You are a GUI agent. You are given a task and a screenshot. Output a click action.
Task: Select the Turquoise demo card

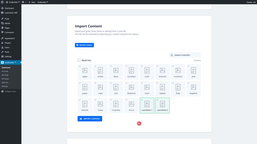coord(116,105)
